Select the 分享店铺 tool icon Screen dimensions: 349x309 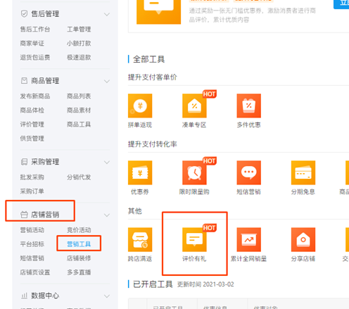pos(303,239)
